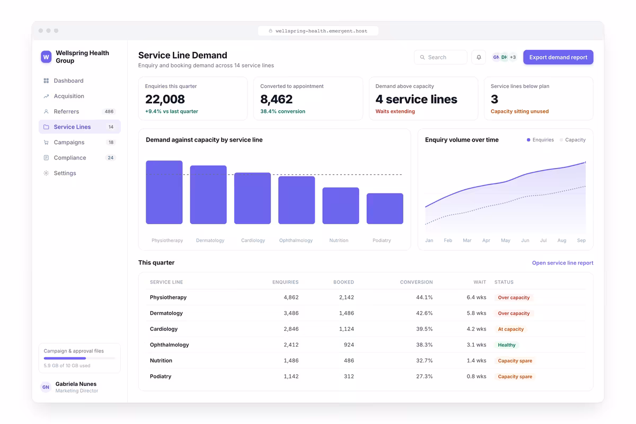Click the Physiotherapy table row name
Viewport: 636px width, 424px height.
pyautogui.click(x=168, y=297)
